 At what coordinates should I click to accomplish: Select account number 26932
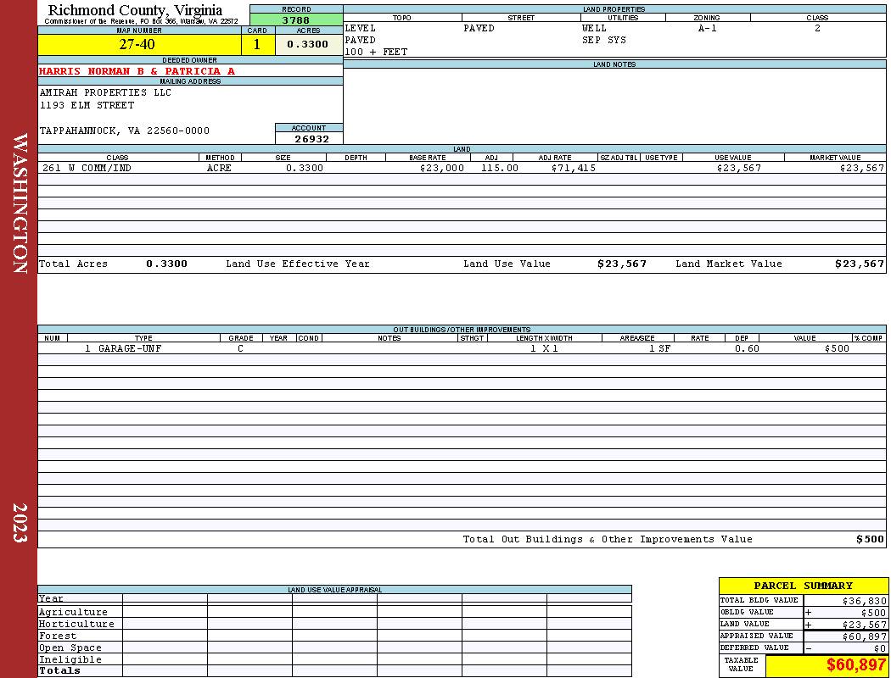pos(309,138)
